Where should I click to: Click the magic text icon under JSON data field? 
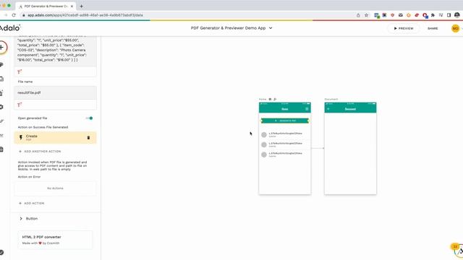(20, 71)
